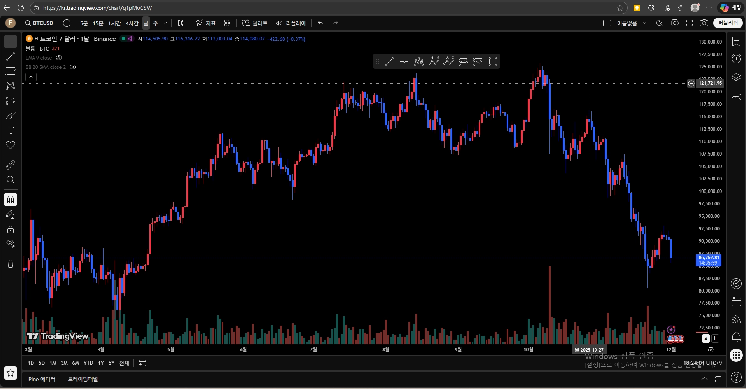Open the 이름없음 layout dropdown arrow
Screen dimensions: 746x389
[644, 23]
